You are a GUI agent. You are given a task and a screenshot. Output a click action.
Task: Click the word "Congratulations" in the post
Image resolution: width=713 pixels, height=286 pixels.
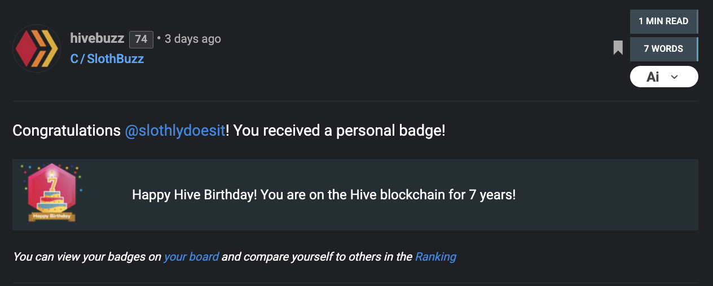click(x=67, y=131)
